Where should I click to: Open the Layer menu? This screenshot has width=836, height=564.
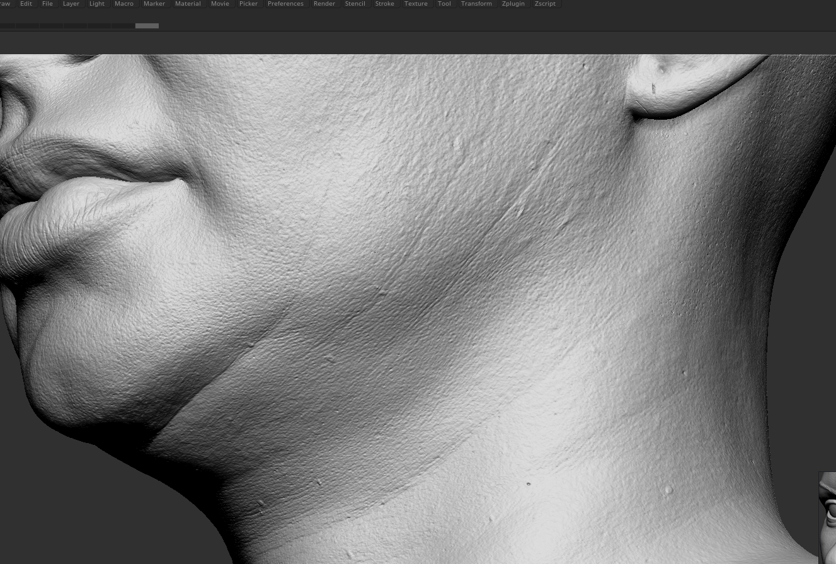[x=71, y=4]
